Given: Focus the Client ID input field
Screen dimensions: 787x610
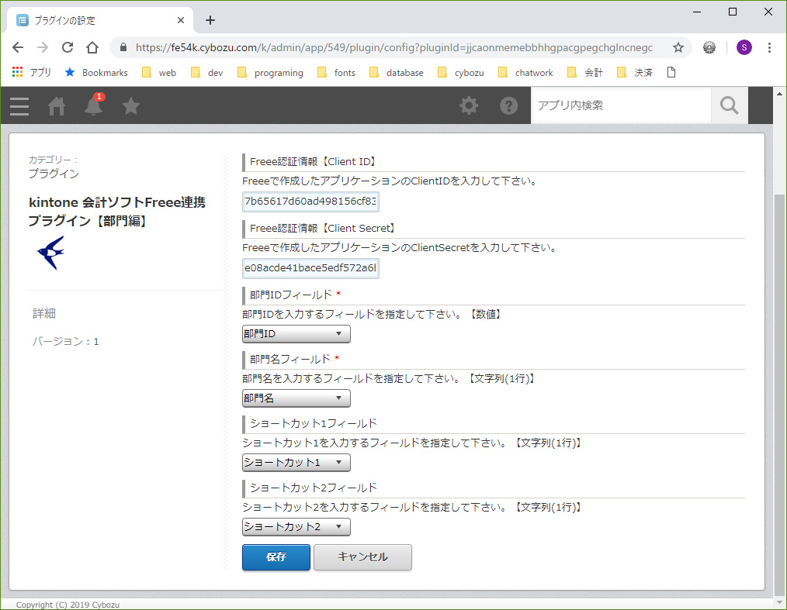Looking at the screenshot, I should (x=310, y=202).
